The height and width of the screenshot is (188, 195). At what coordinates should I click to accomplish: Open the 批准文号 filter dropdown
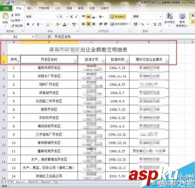103,61
